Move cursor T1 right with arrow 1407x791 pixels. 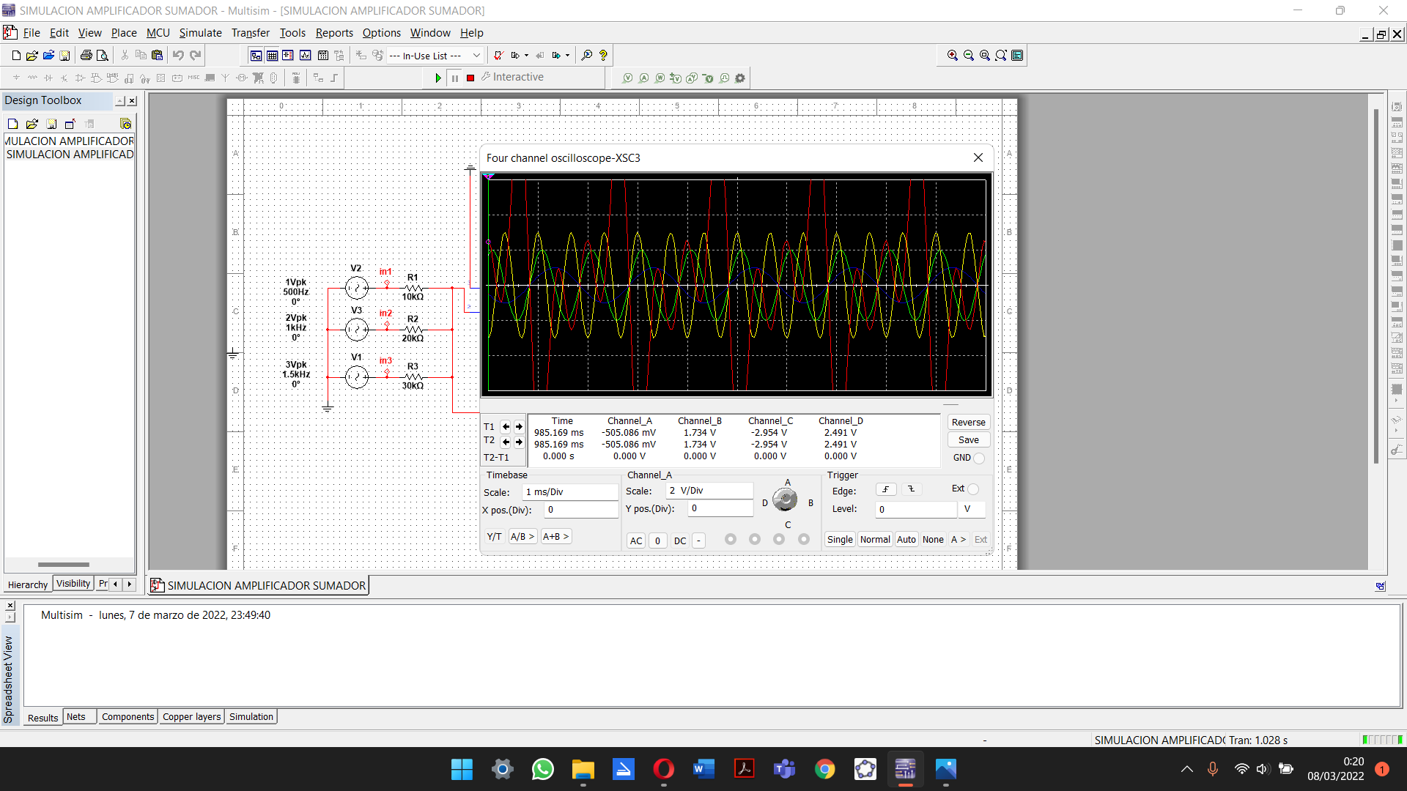(519, 426)
